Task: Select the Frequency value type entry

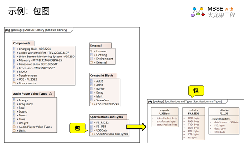Action: click(x=25, y=104)
